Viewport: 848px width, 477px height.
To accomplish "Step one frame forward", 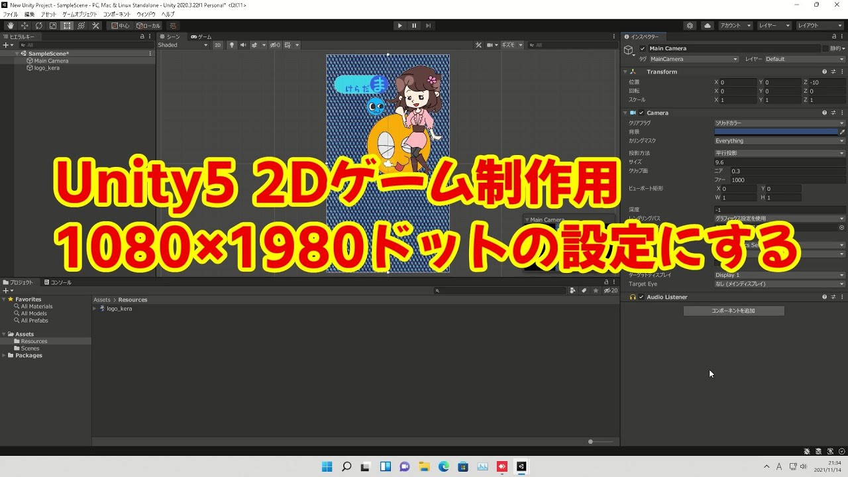I will pos(429,26).
